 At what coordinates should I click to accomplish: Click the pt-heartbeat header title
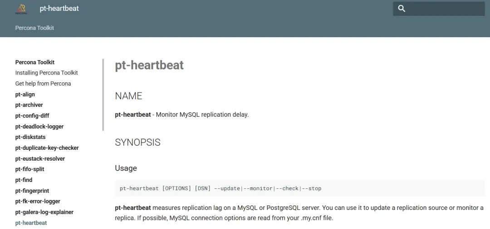(x=59, y=9)
